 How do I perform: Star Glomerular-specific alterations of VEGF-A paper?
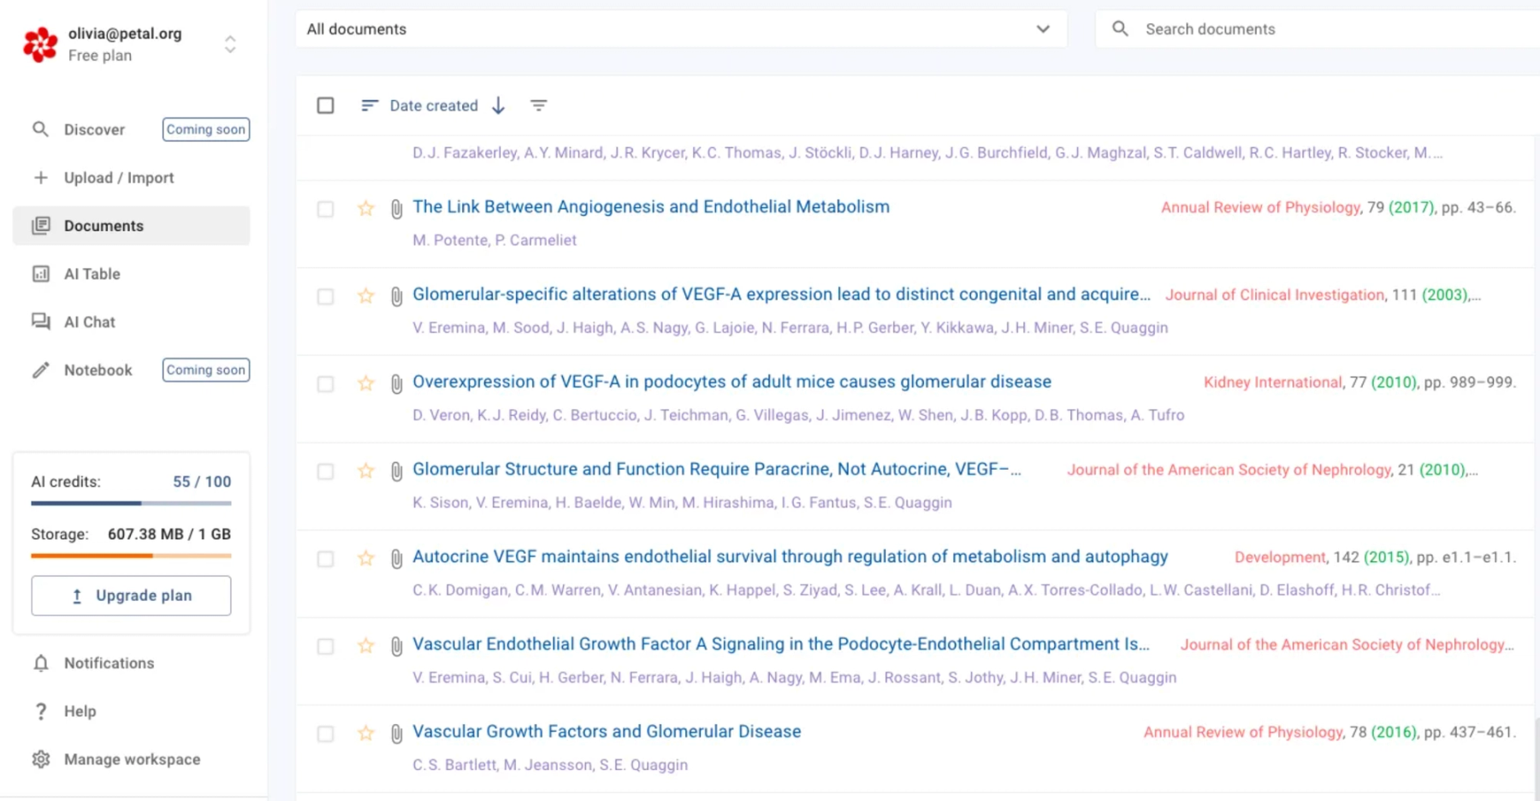366,295
